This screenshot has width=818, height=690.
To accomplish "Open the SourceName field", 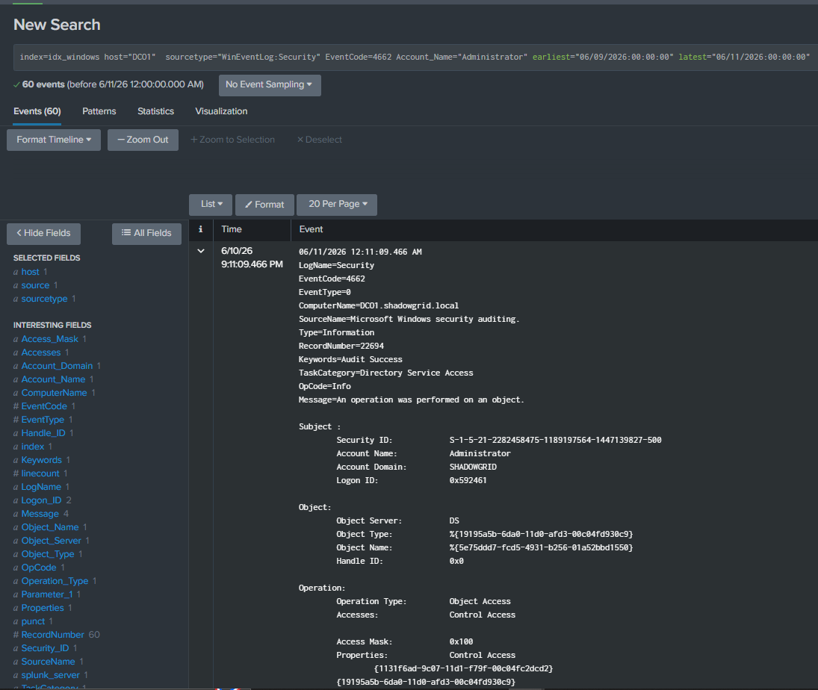I will click(48, 662).
